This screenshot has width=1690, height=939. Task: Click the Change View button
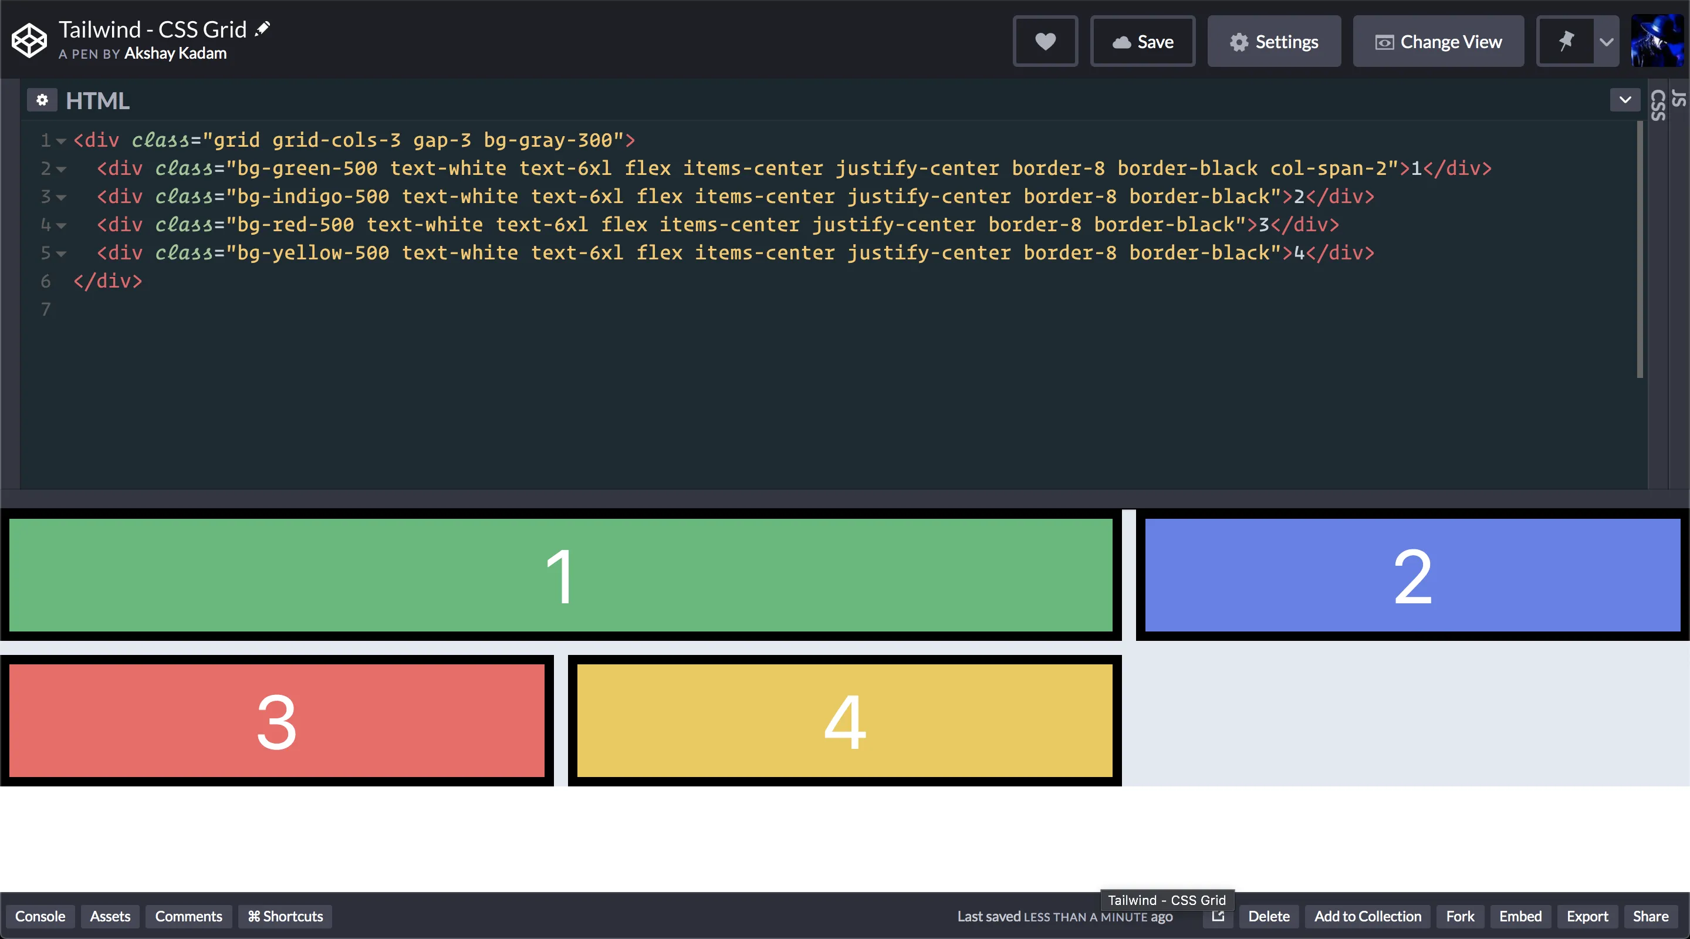pyautogui.click(x=1438, y=41)
